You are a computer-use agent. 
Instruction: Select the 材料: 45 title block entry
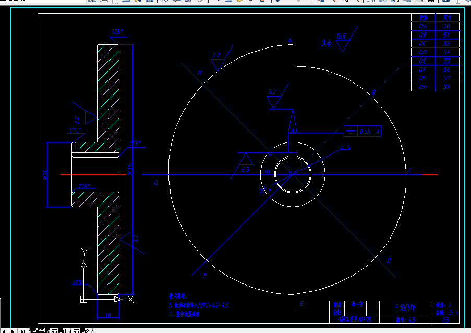(406, 320)
